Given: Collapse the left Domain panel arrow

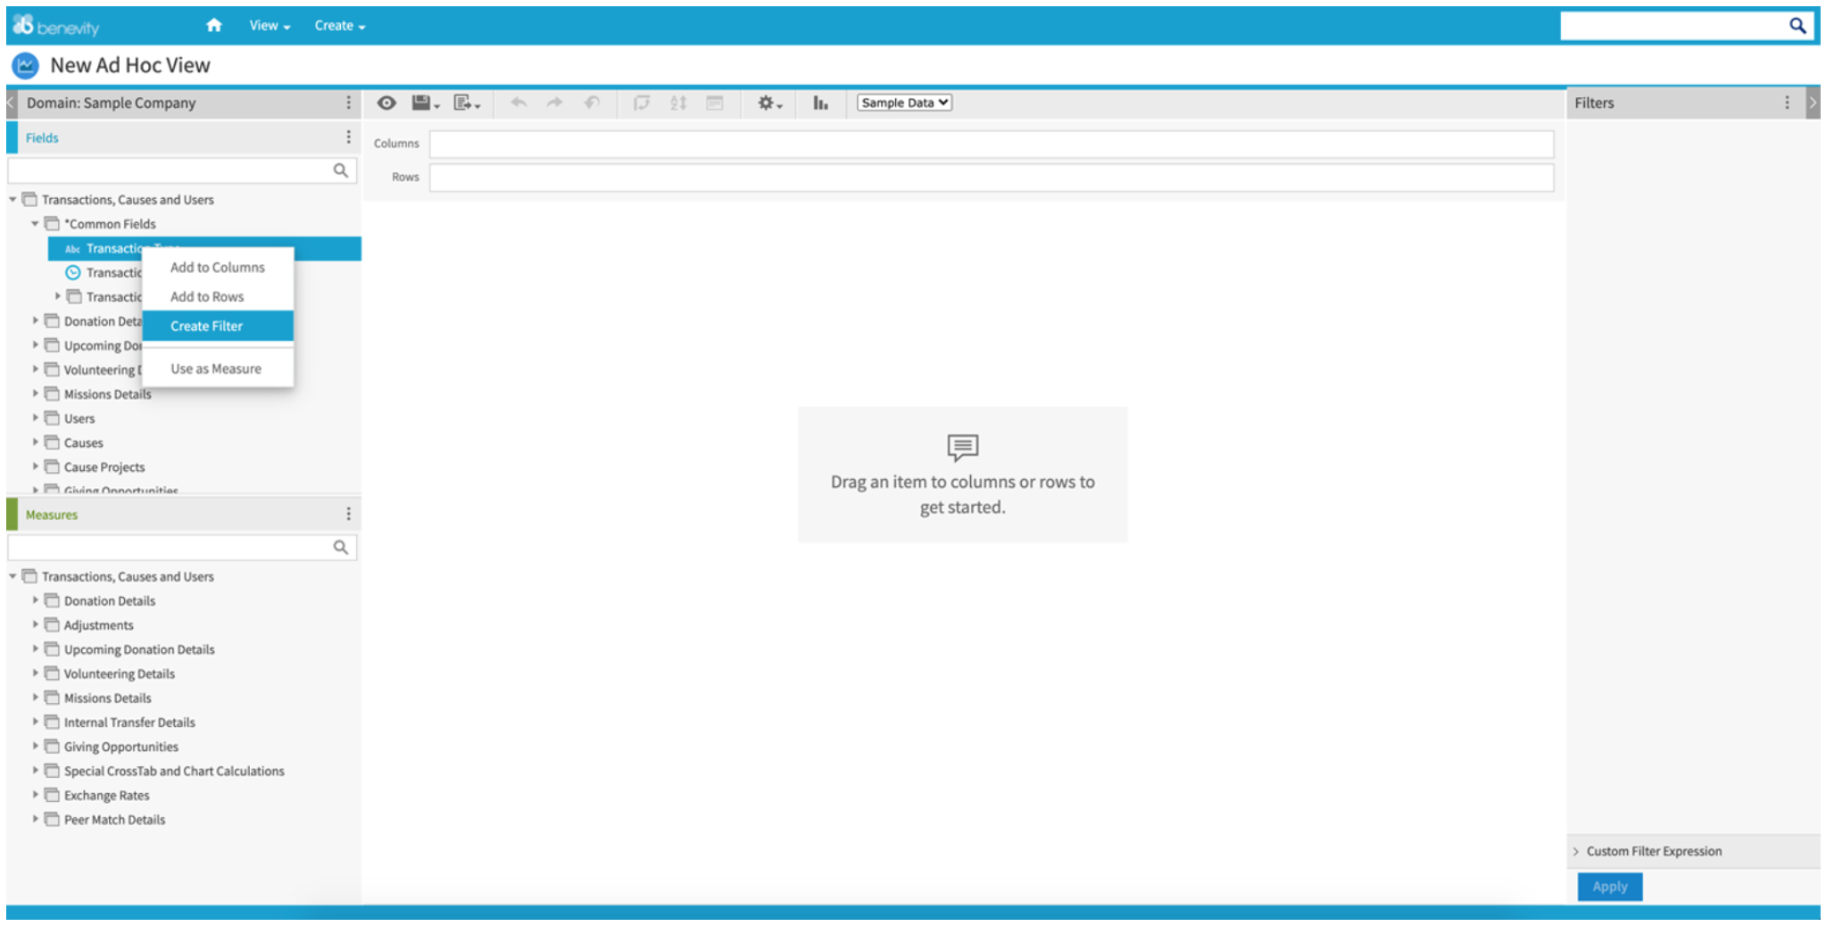Looking at the screenshot, I should [x=12, y=103].
